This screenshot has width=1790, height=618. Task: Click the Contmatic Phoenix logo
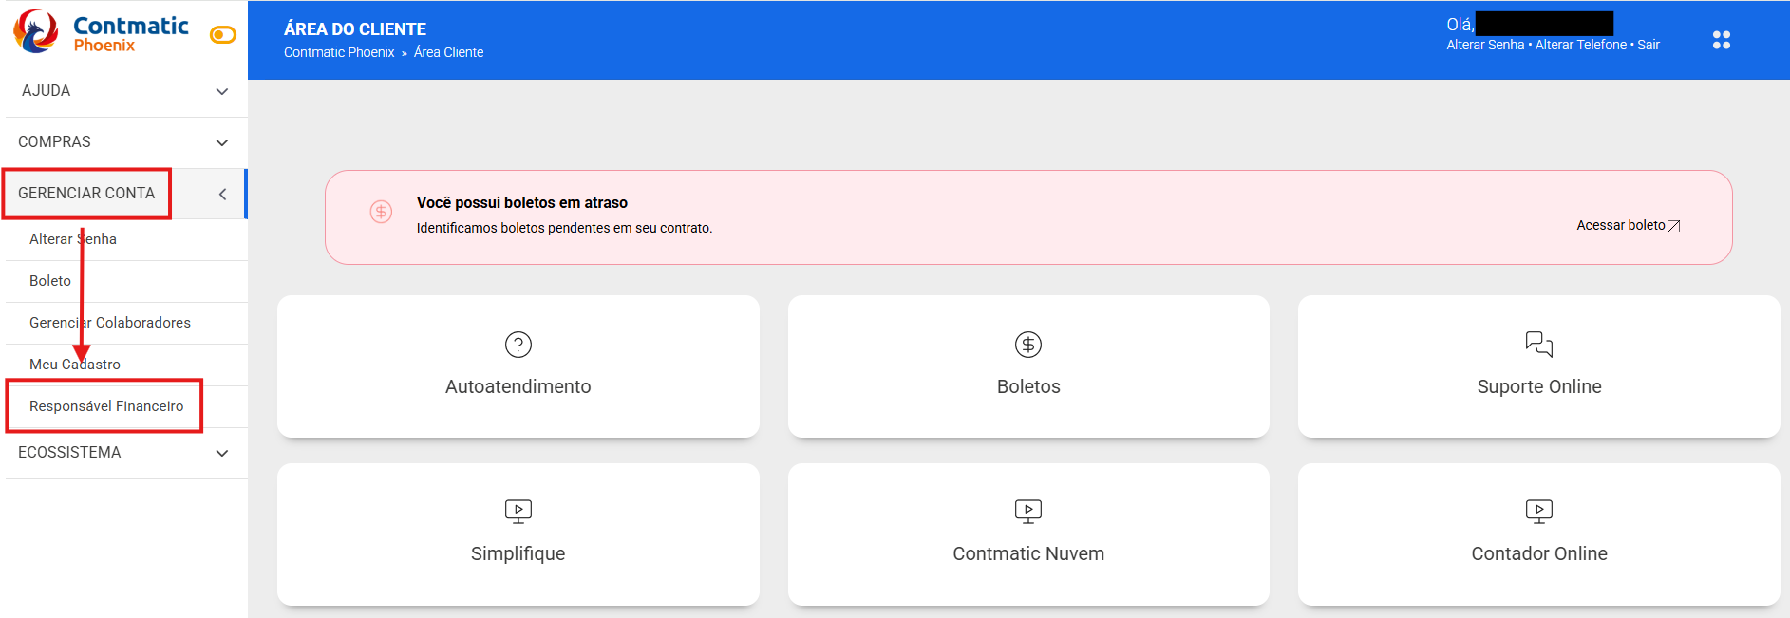pyautogui.click(x=102, y=32)
